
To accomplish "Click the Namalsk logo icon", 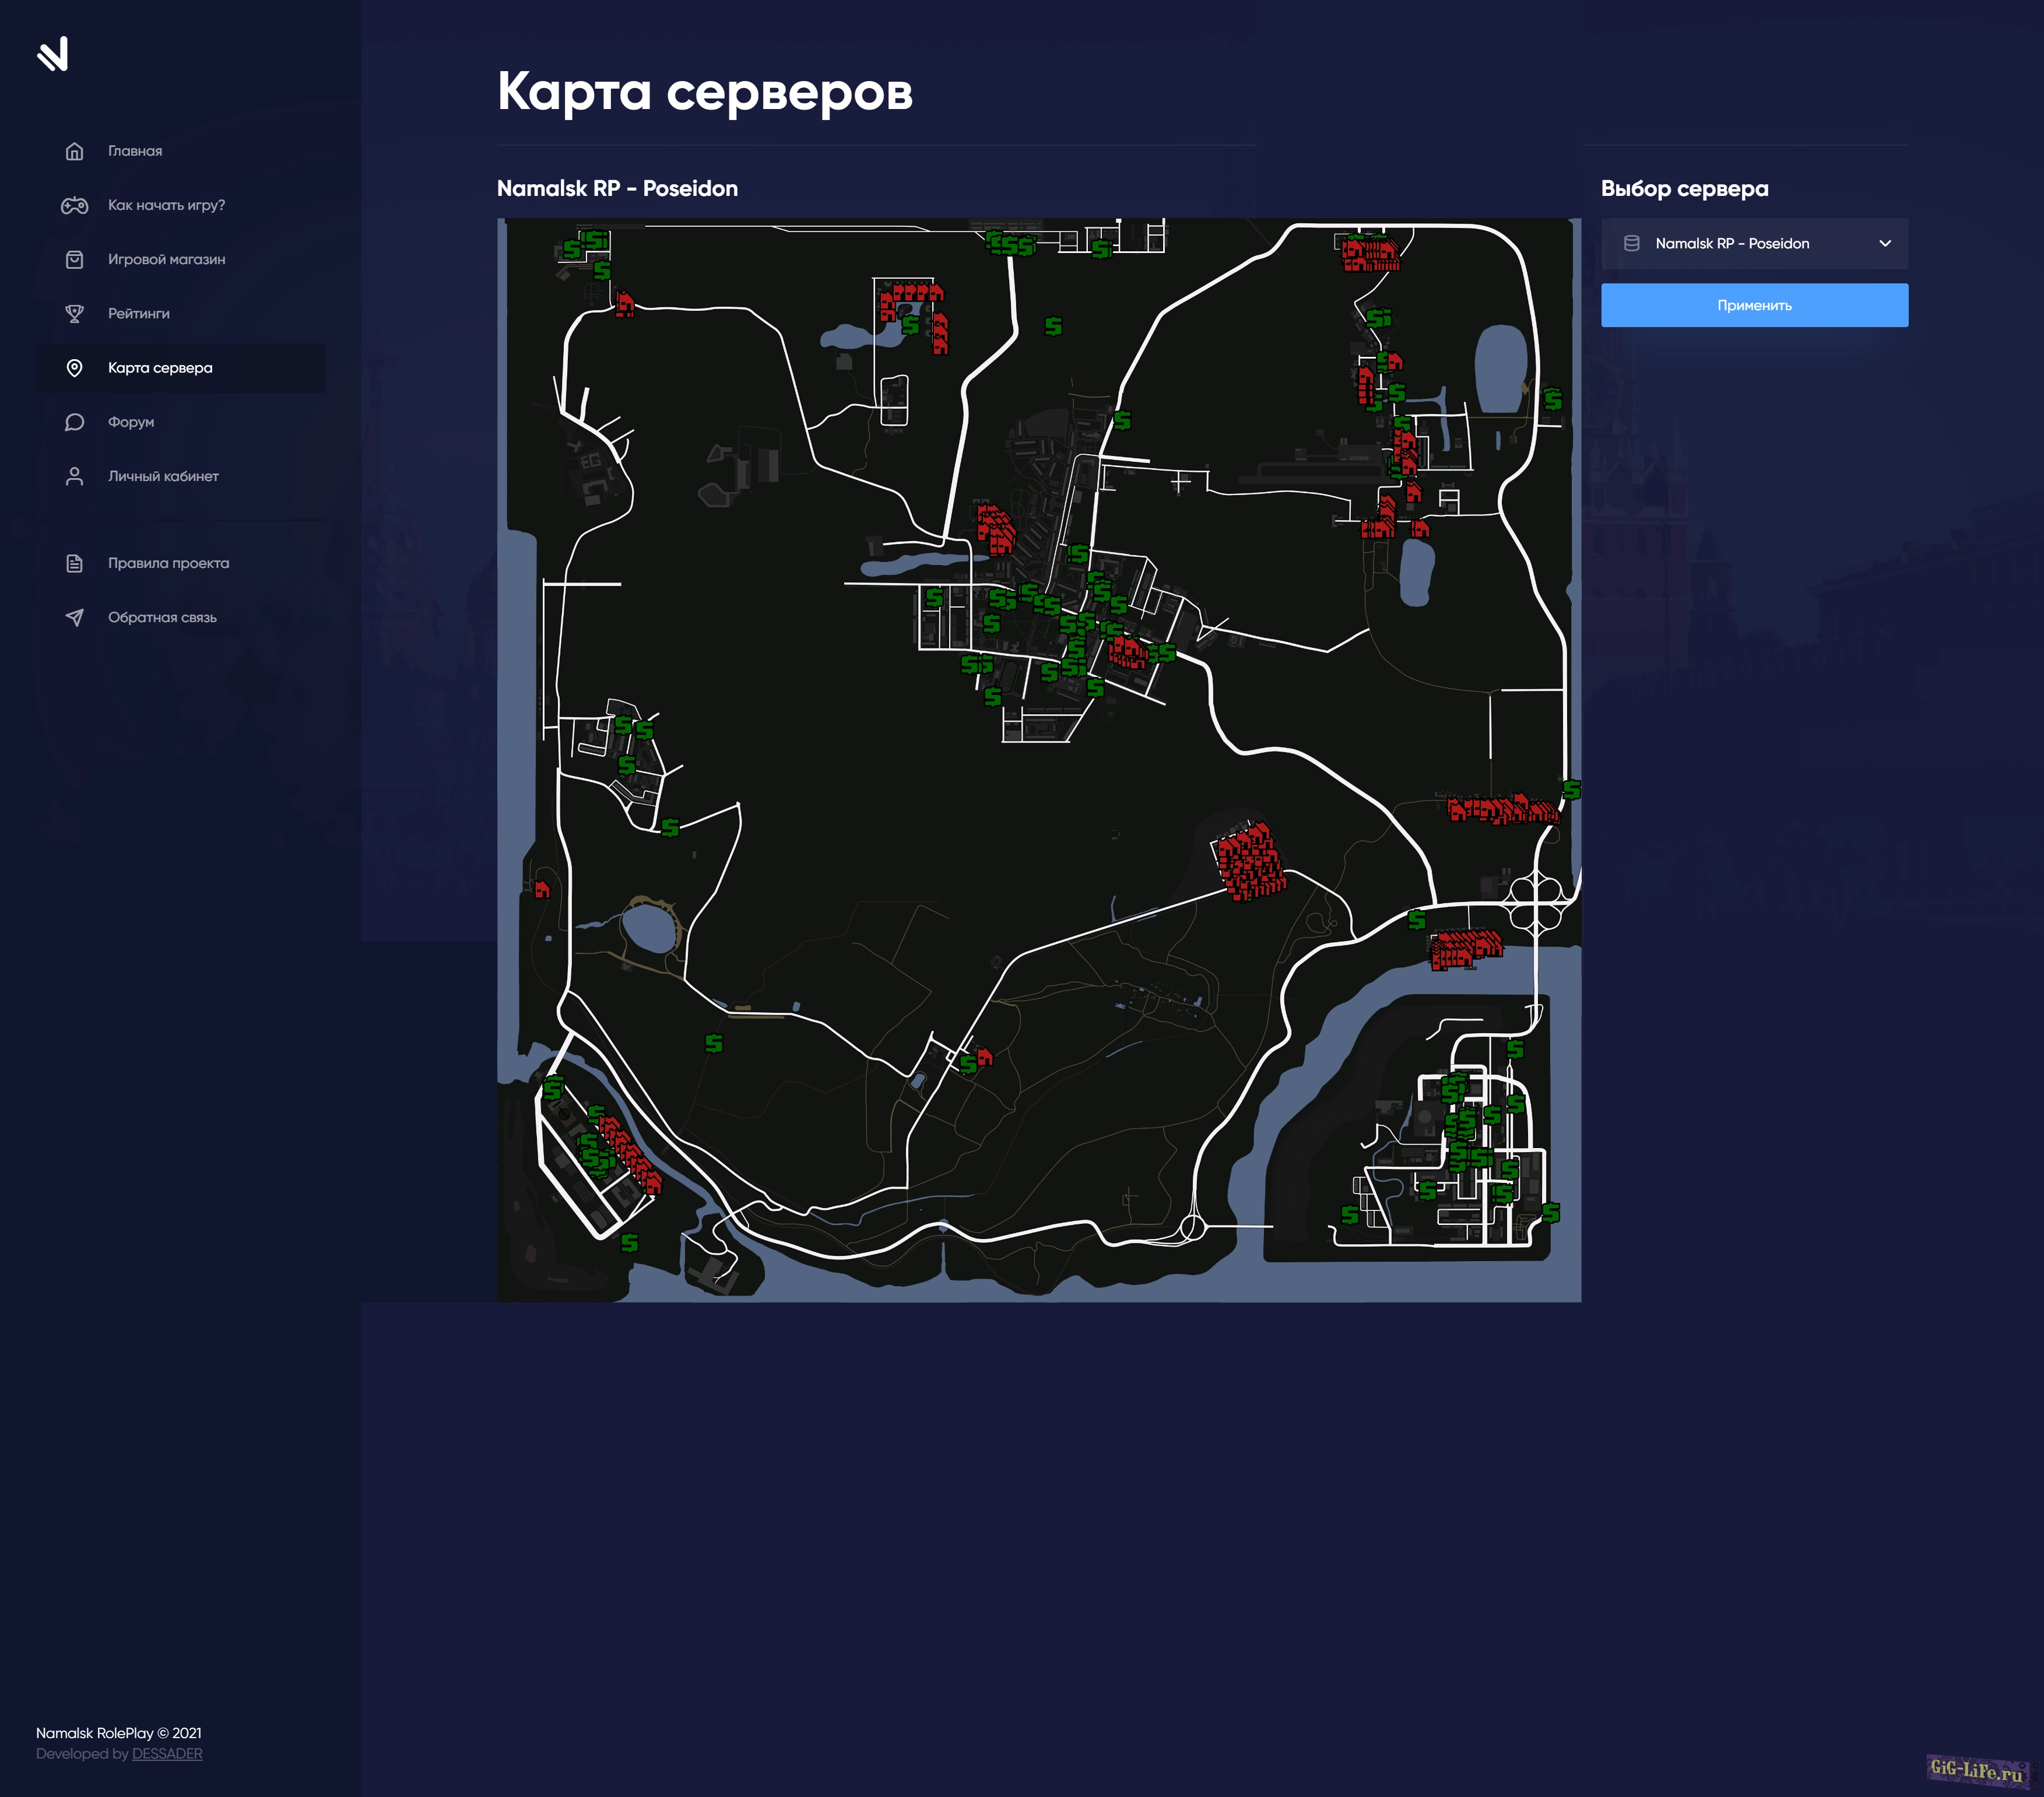I will (x=53, y=54).
